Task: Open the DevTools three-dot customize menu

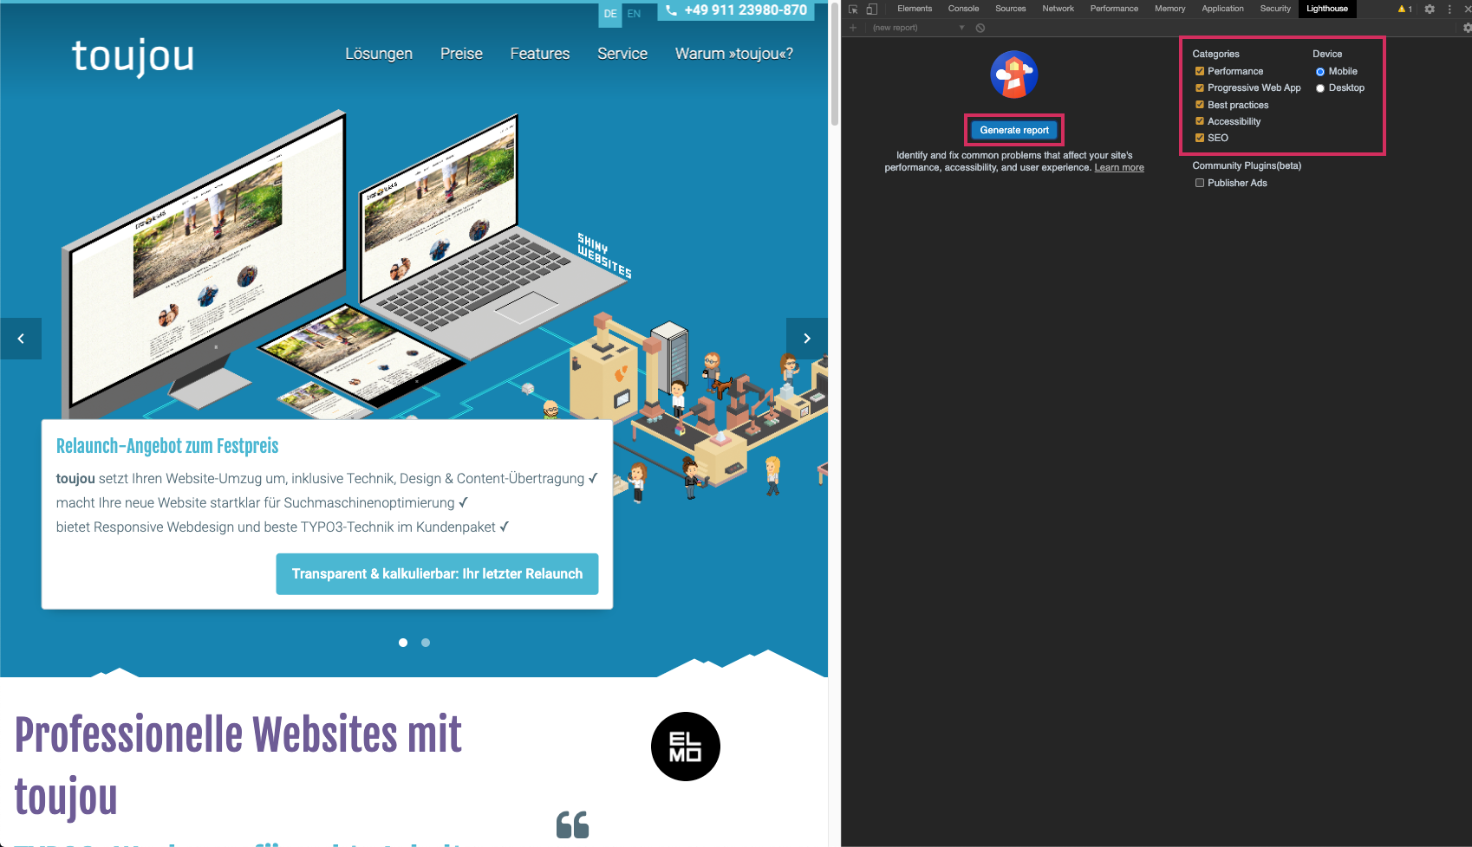Action: point(1449,9)
